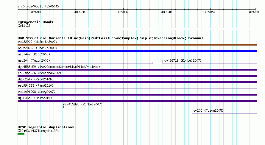Click the nsv204 variant line's end cap
Viewport: 265px width, 145px height.
click(152, 63)
